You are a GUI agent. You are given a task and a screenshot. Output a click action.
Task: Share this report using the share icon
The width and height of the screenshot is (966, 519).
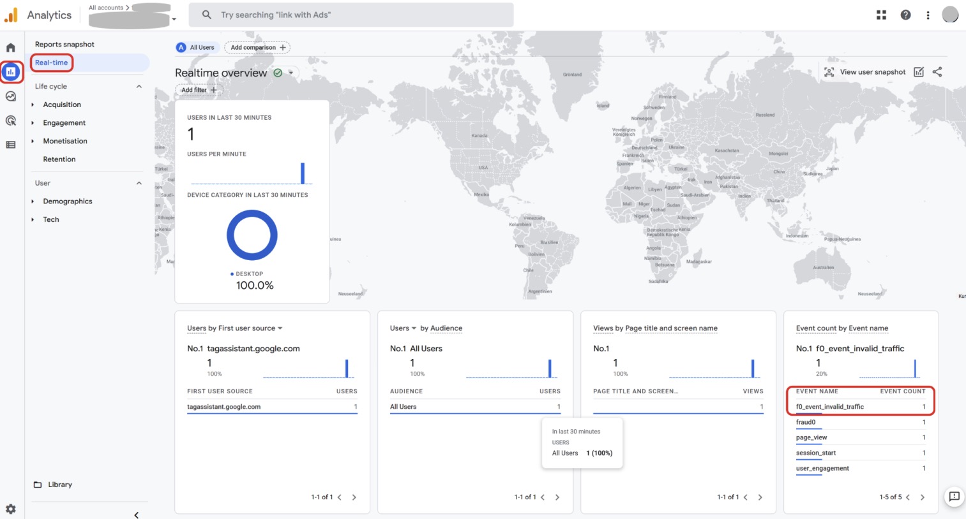(937, 71)
